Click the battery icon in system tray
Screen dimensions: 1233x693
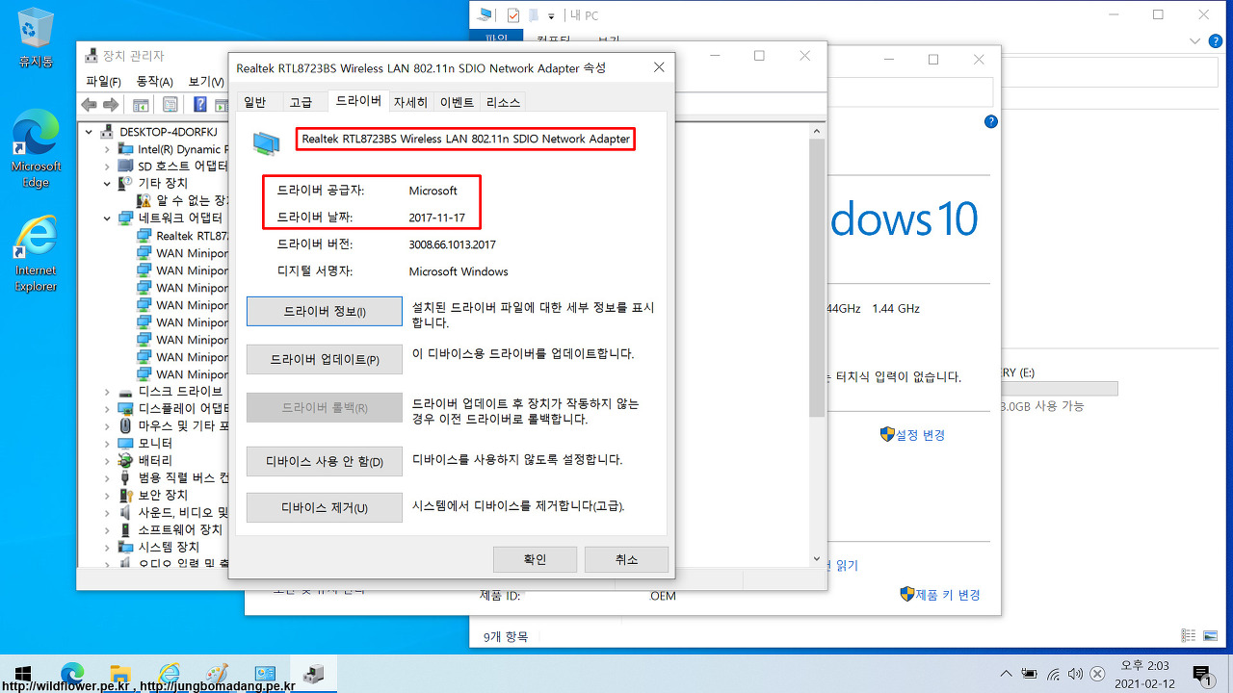click(x=1030, y=674)
